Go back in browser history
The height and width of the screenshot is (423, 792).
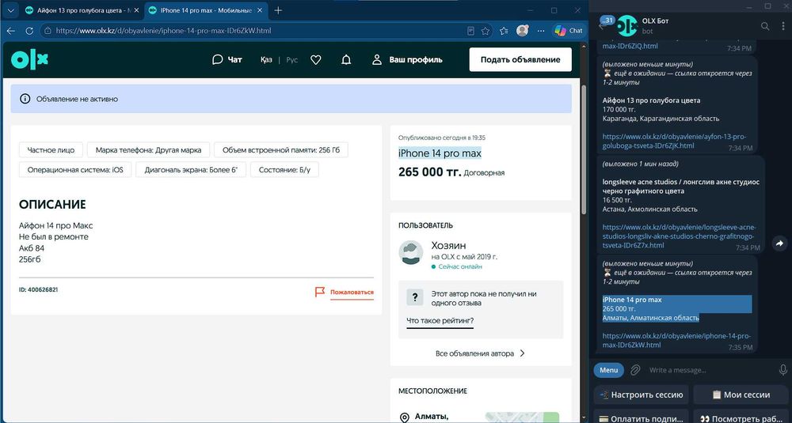(11, 31)
